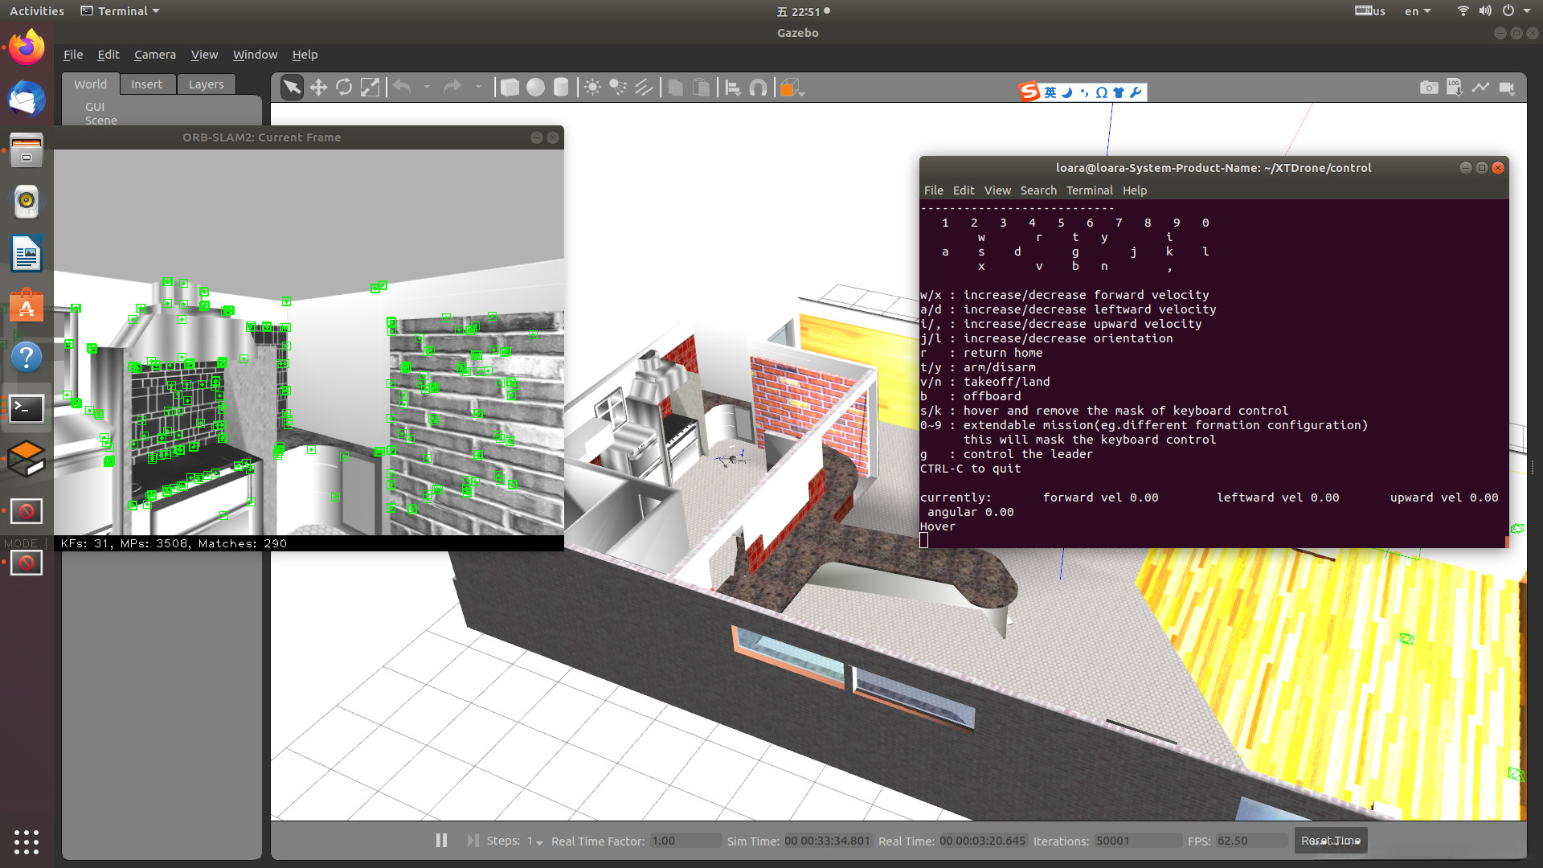Open the Camera menu

coord(154,55)
